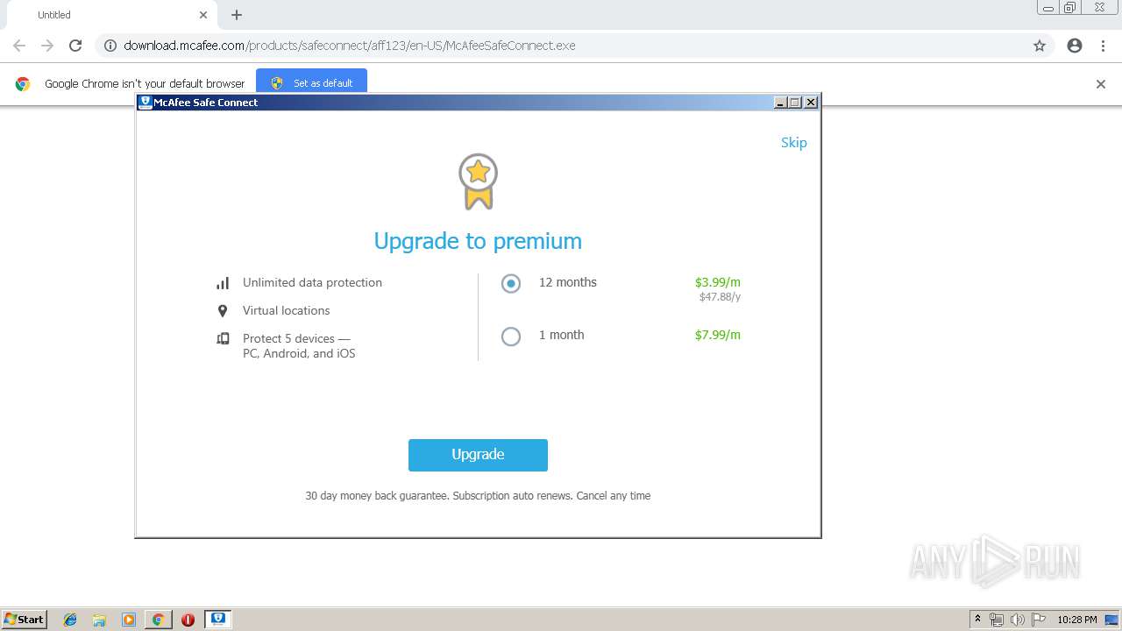The width and height of the screenshot is (1122, 631).
Task: Select the 12 months plan radio button
Action: coord(511,283)
